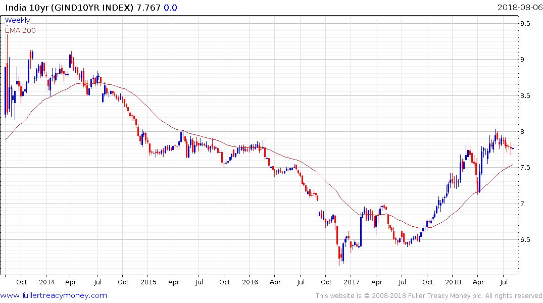Click the chart title India 10yr (GIND10YR INDEX)

(69, 8)
